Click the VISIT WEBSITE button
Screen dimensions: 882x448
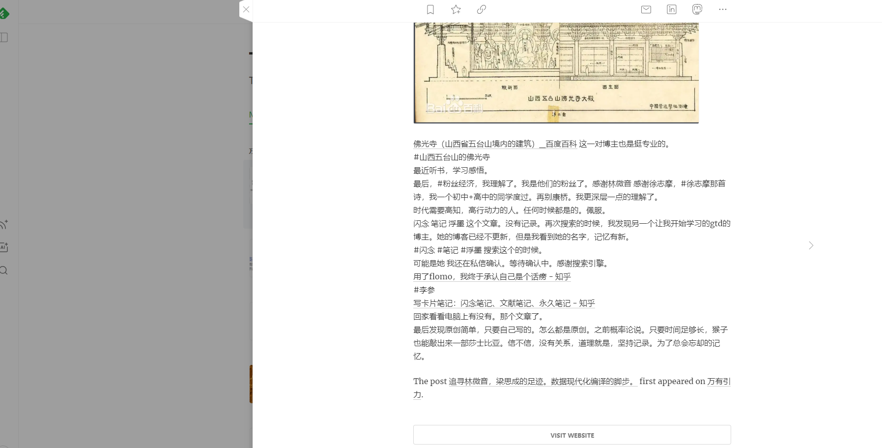click(572, 435)
